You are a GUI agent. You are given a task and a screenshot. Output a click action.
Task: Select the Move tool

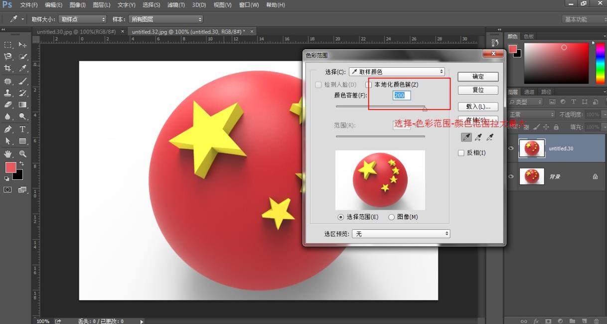22,44
